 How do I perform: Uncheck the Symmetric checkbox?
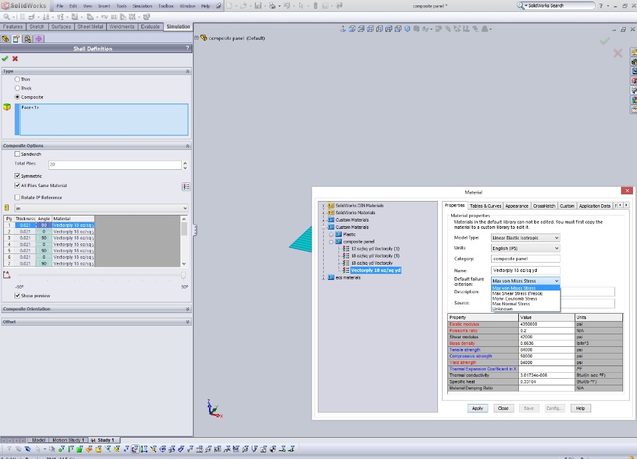click(18, 176)
